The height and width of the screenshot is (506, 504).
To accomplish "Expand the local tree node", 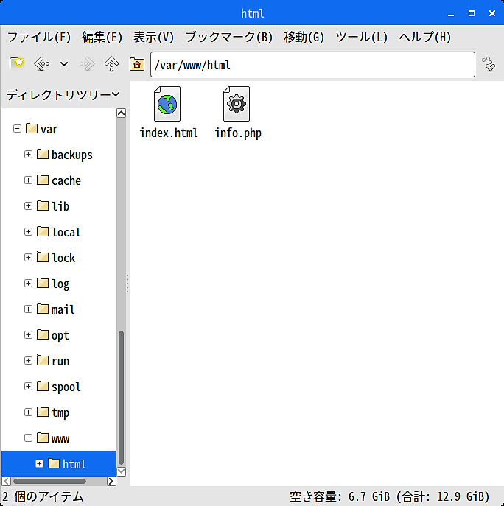I will [x=29, y=232].
